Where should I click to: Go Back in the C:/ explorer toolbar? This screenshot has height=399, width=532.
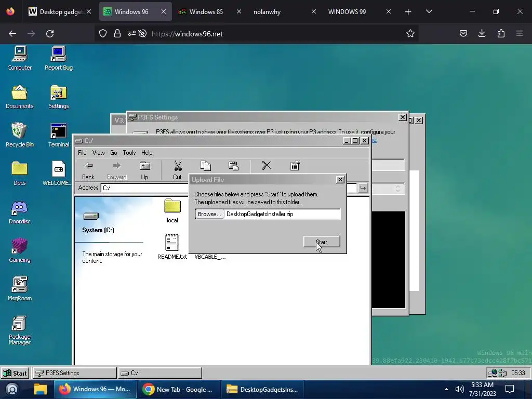point(88,170)
